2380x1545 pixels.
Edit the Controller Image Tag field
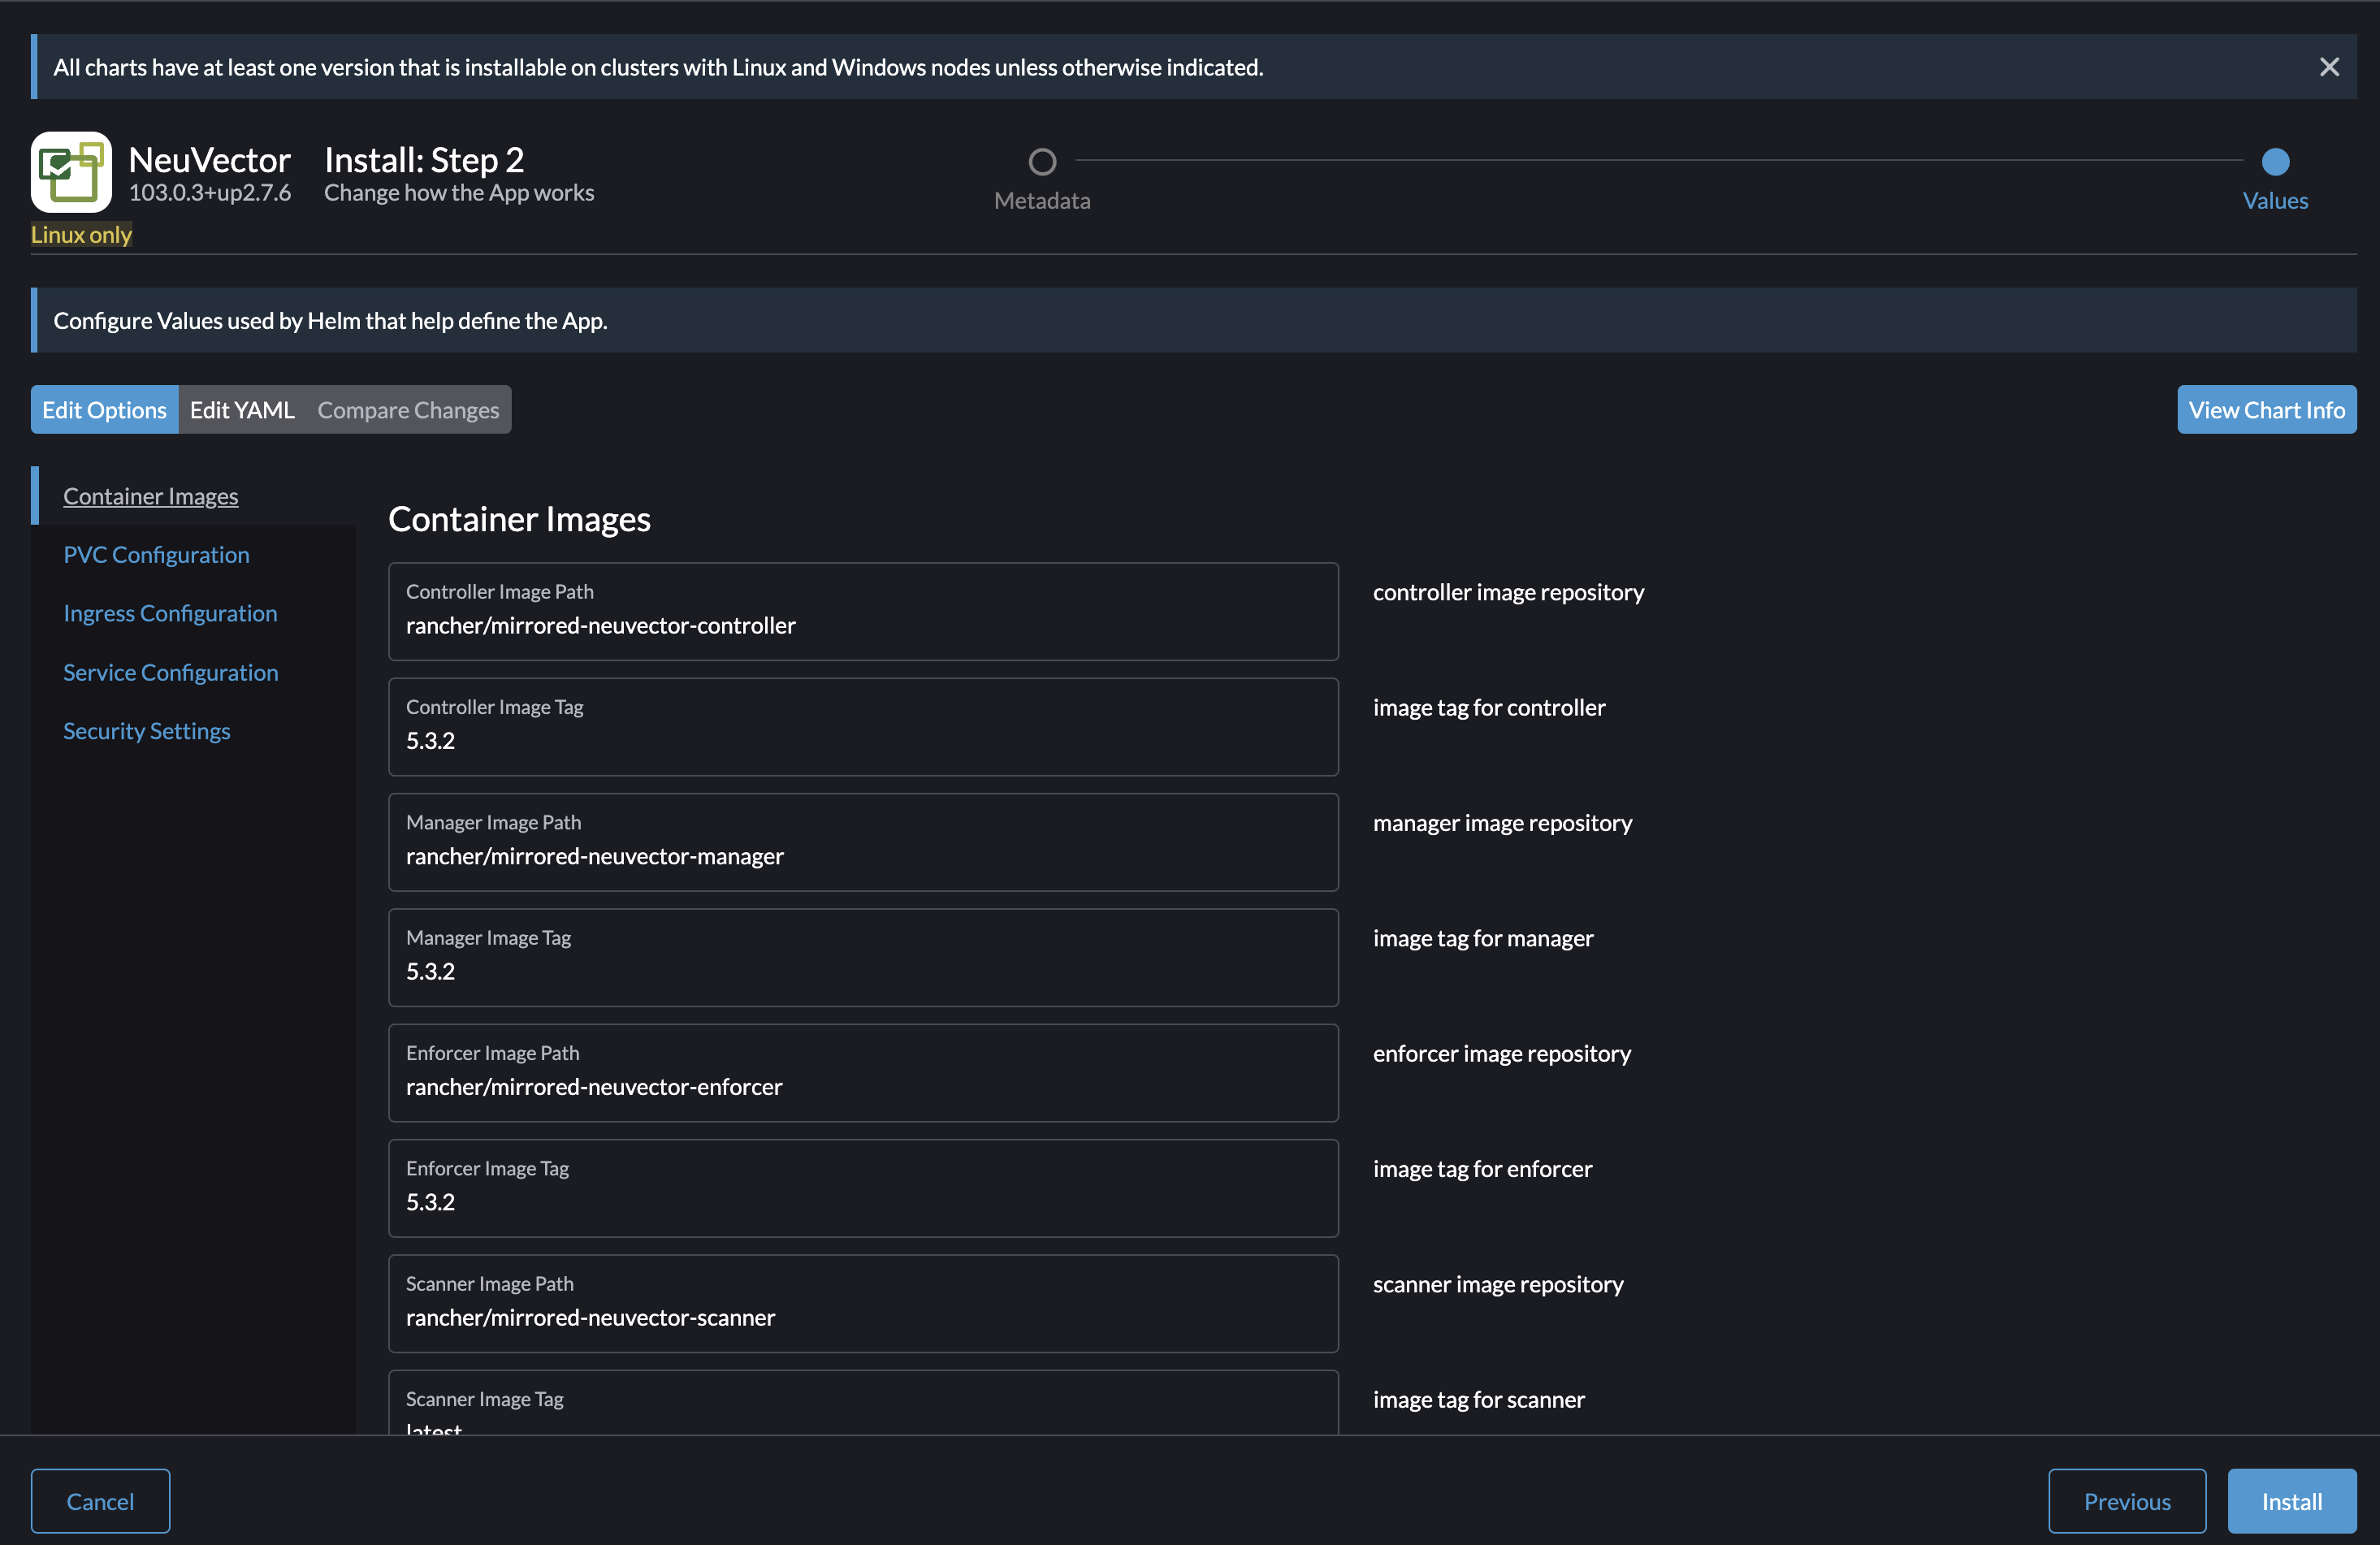coord(863,727)
